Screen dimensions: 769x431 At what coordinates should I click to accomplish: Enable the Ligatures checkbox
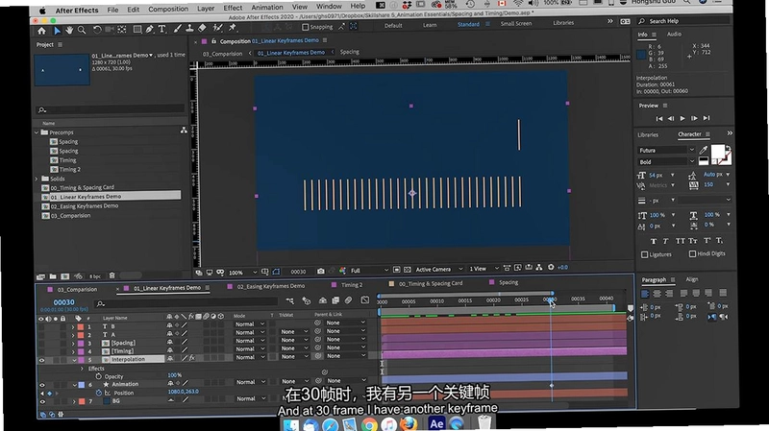[x=644, y=254]
